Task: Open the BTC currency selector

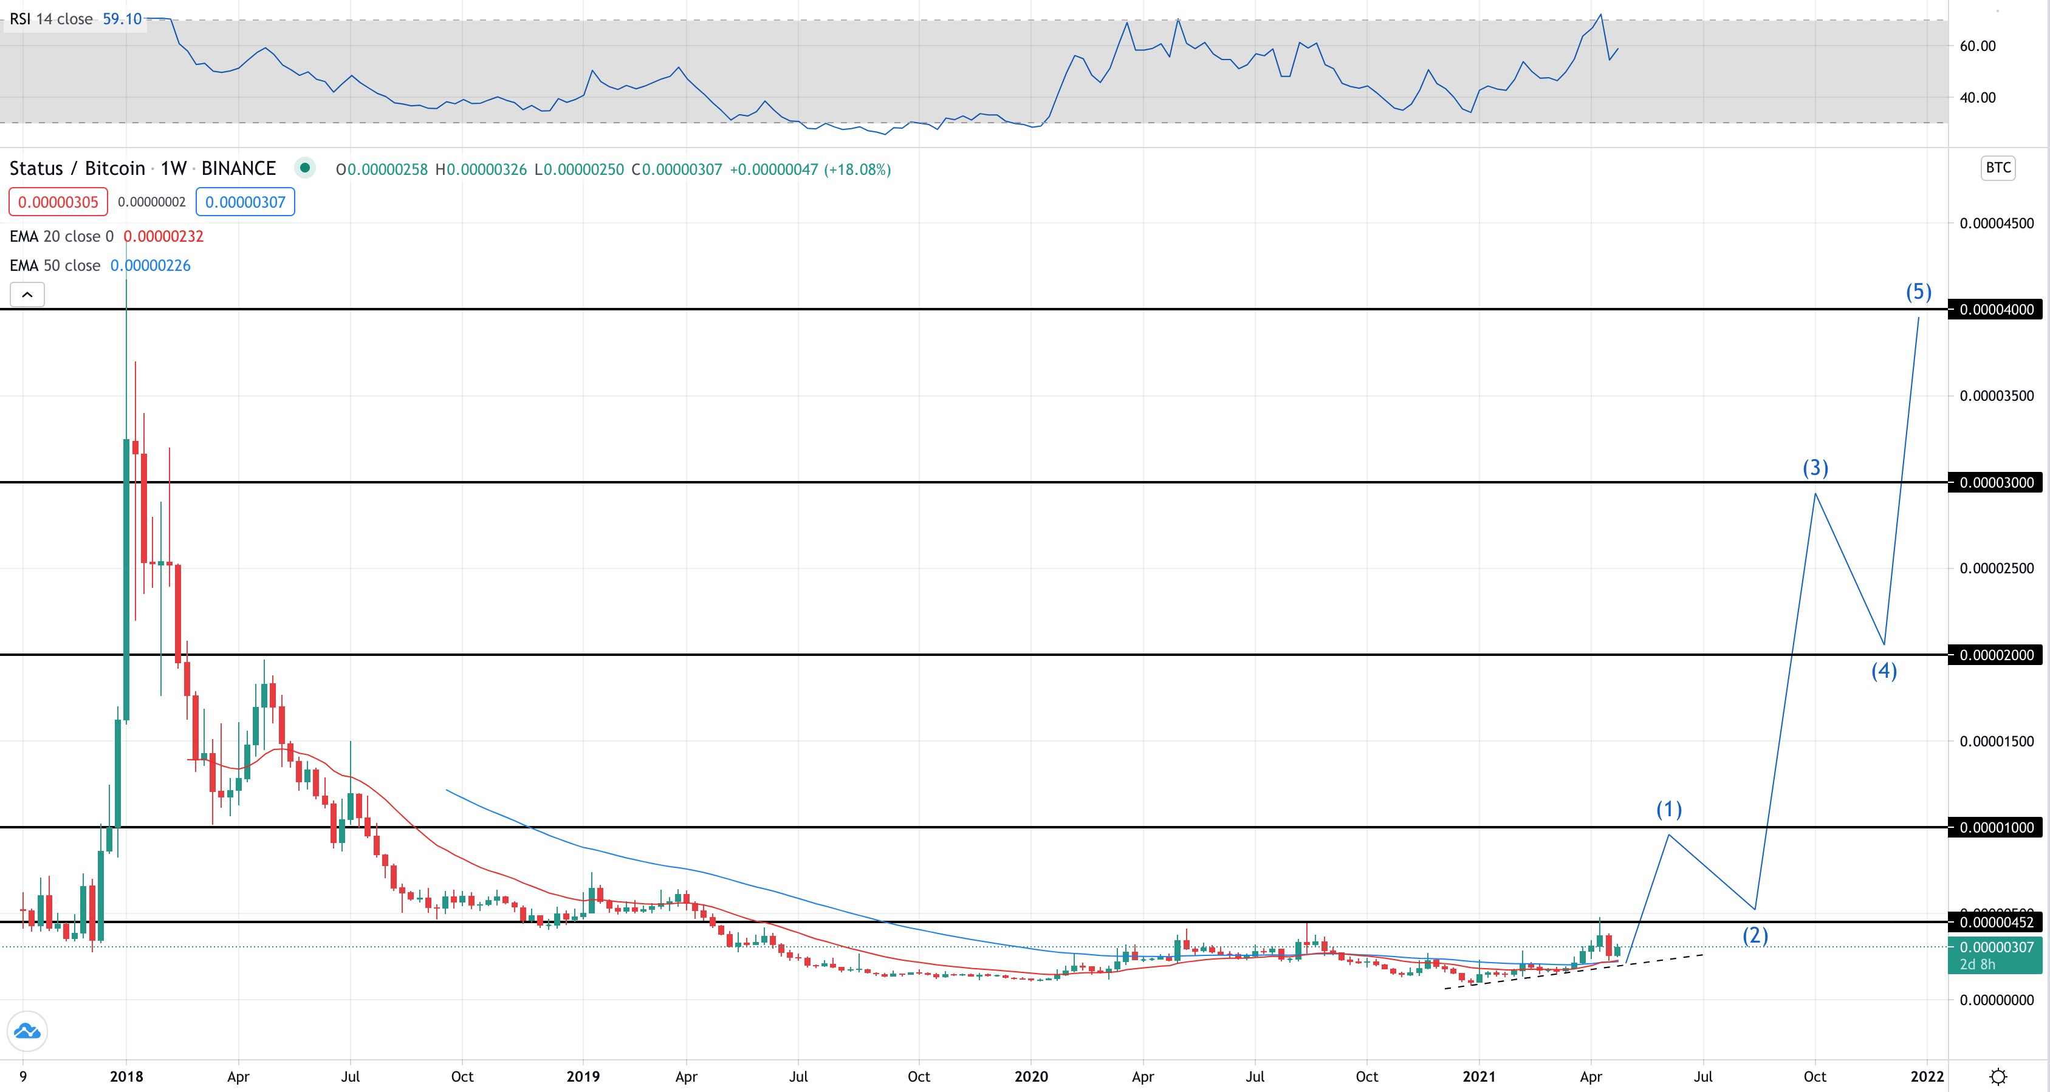Action: 1998,167
